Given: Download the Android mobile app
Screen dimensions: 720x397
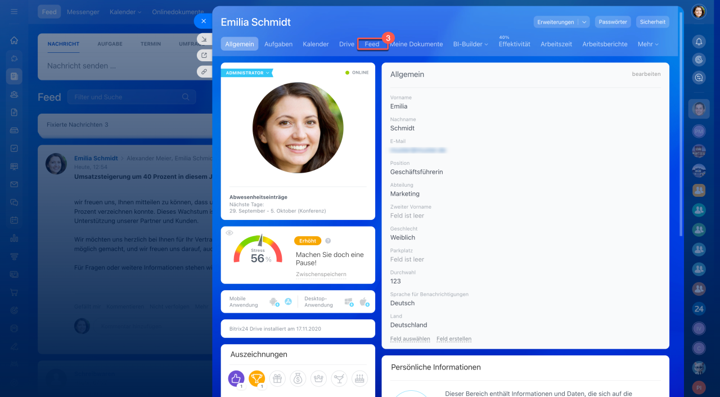Looking at the screenshot, I should click(274, 302).
